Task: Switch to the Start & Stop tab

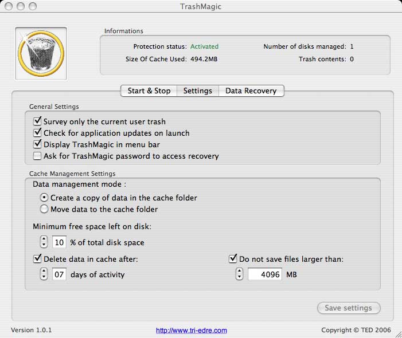Action: 149,91
